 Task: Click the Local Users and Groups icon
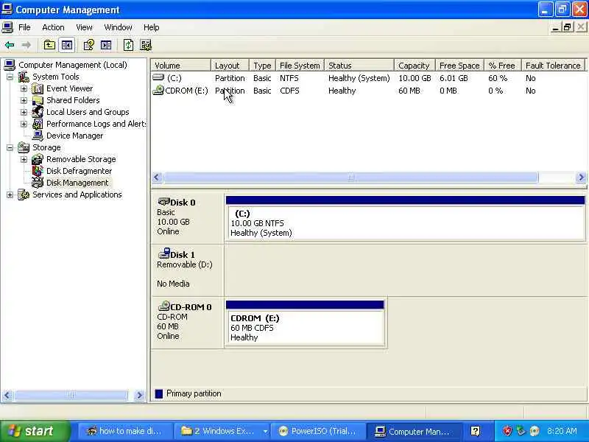click(x=38, y=112)
